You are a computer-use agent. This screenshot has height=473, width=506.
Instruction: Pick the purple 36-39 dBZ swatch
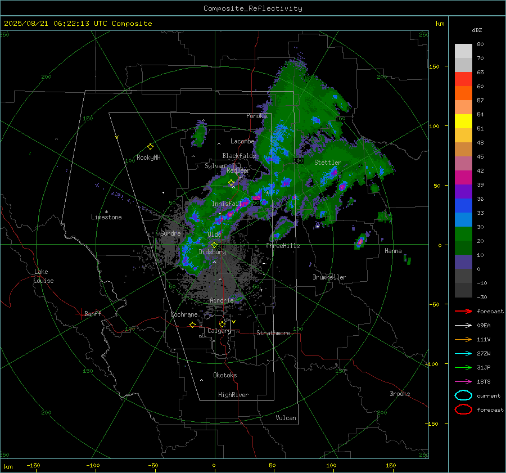click(463, 192)
